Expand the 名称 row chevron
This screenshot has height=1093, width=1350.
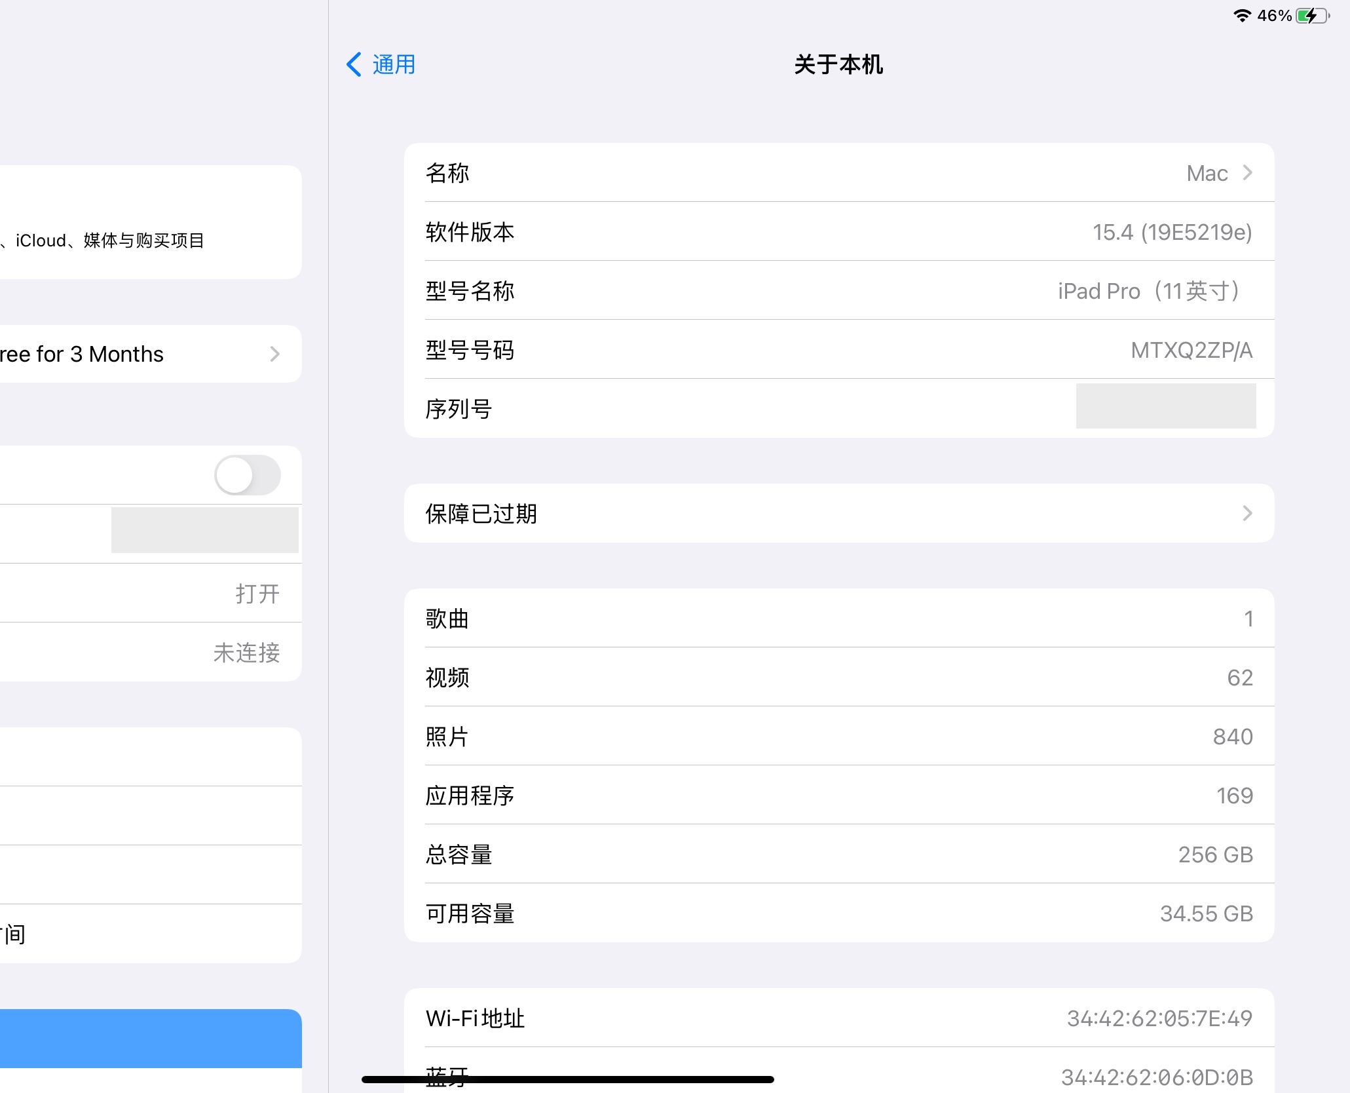click(x=1247, y=172)
